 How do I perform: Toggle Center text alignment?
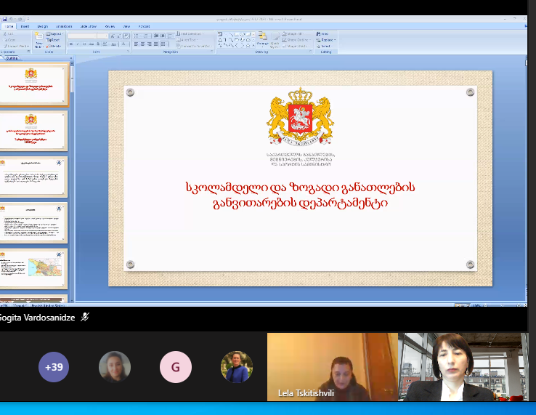(x=142, y=44)
